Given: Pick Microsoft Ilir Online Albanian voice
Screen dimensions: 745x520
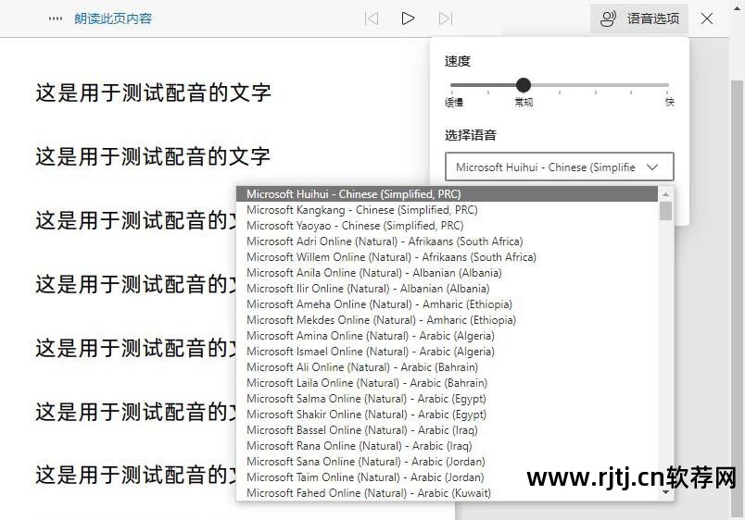Looking at the screenshot, I should point(447,289).
